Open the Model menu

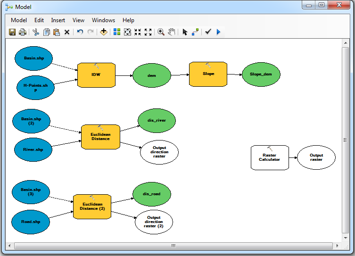click(19, 20)
